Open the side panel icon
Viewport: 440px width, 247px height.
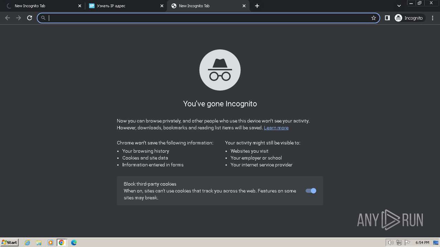coord(387,18)
